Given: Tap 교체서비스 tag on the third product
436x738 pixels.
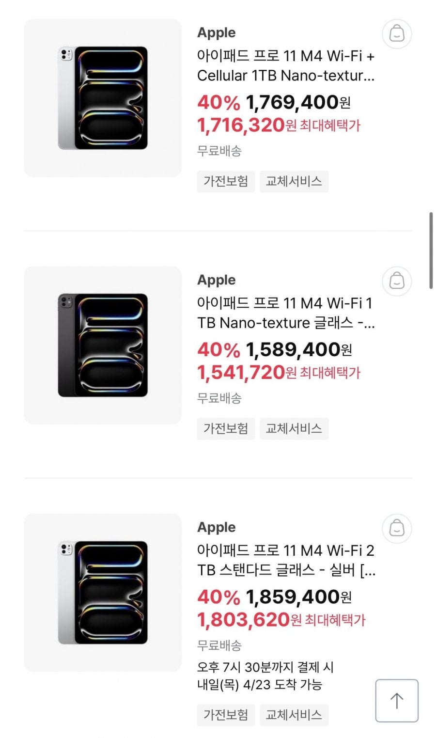Looking at the screenshot, I should 294,715.
